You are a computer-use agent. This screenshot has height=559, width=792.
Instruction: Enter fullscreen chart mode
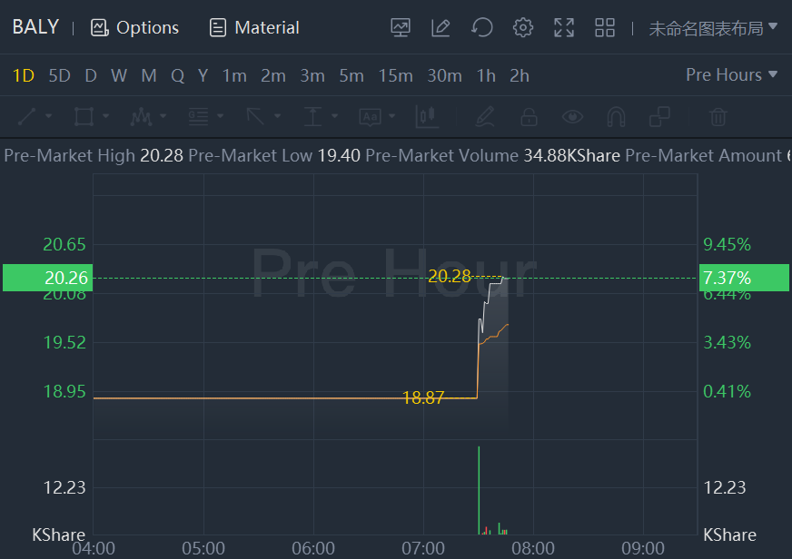tap(564, 27)
